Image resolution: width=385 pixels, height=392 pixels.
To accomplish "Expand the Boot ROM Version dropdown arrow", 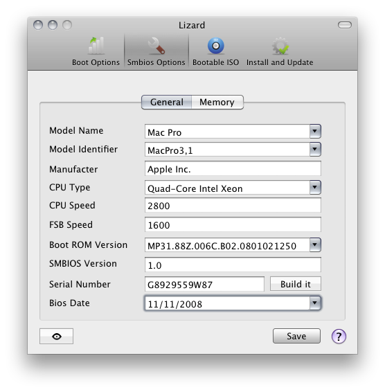I will click(315, 244).
